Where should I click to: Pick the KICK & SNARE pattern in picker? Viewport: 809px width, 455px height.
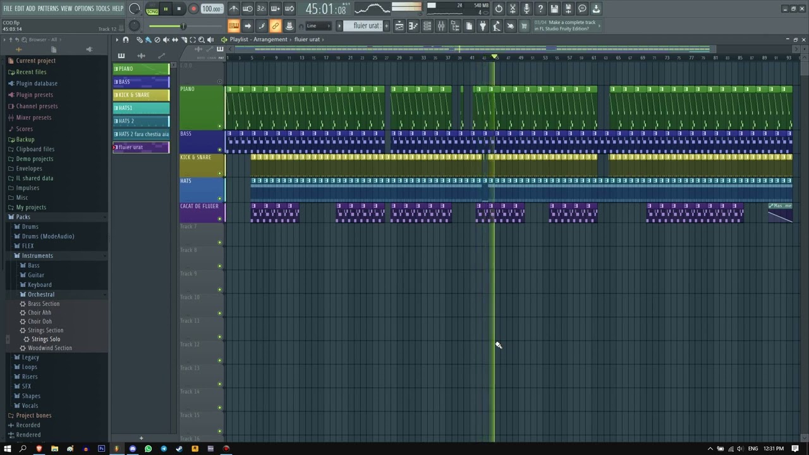tap(142, 95)
